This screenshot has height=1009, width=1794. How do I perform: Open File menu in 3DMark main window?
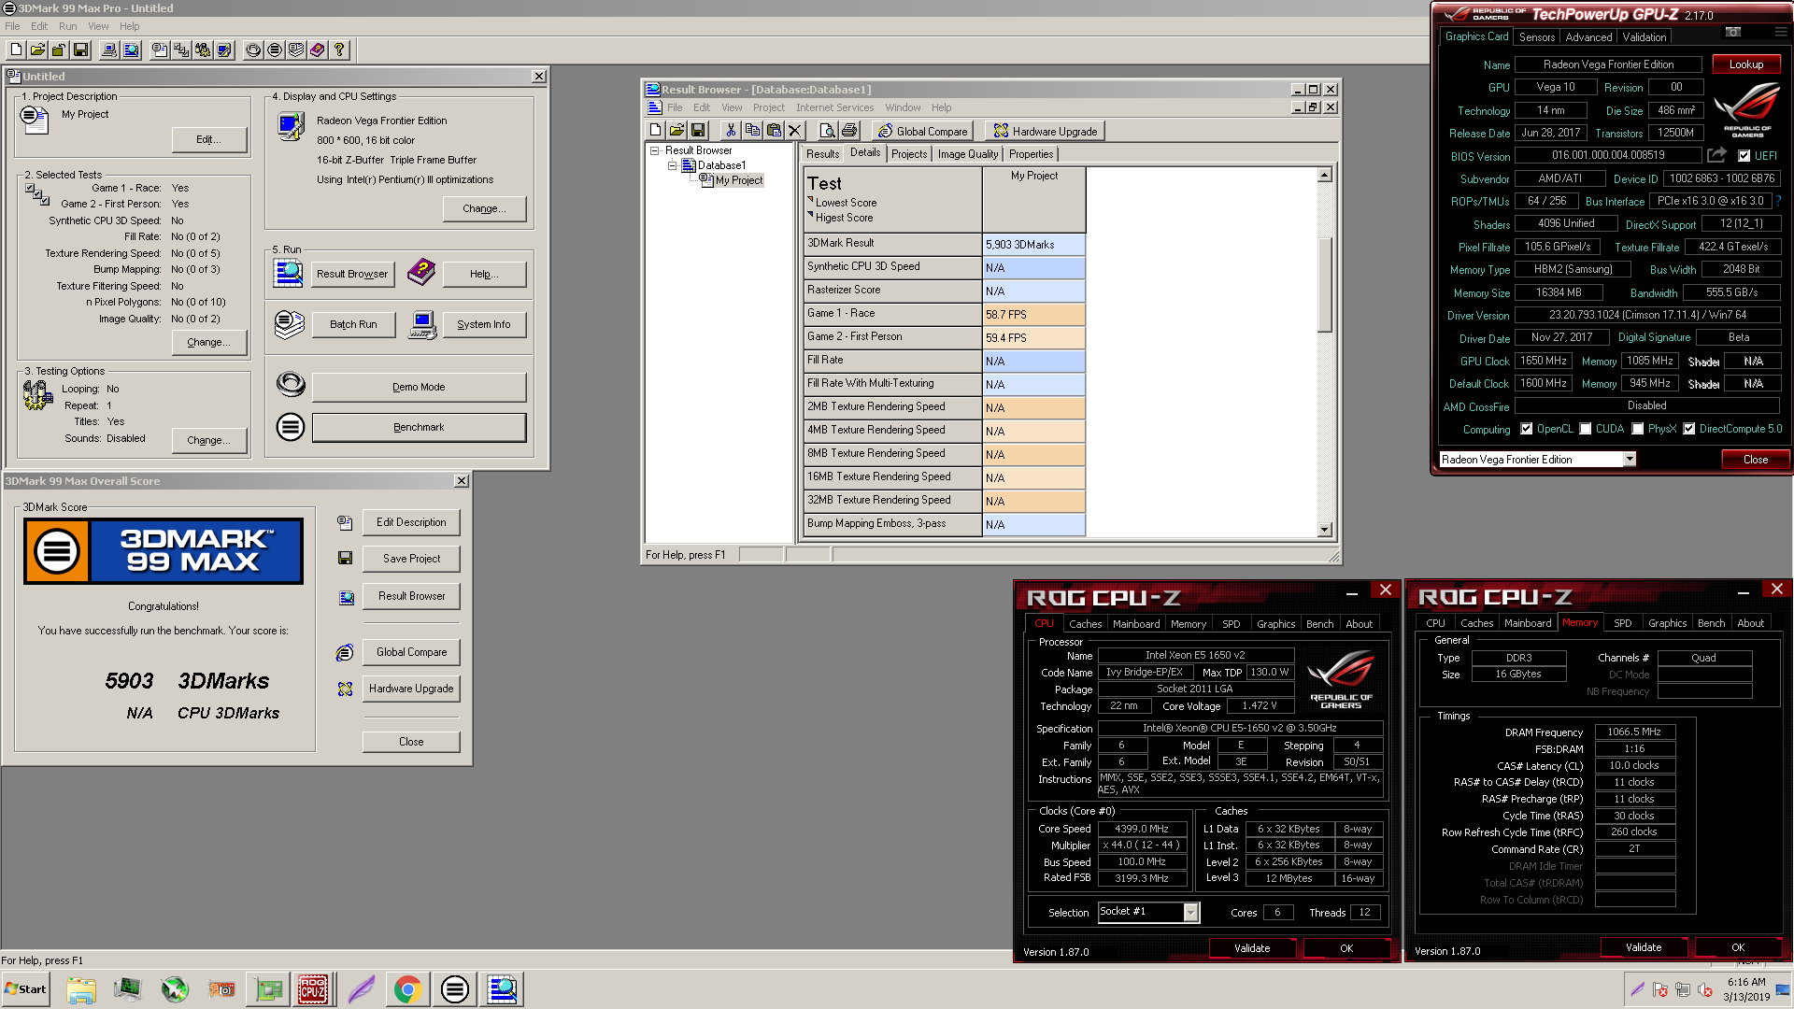click(x=12, y=26)
